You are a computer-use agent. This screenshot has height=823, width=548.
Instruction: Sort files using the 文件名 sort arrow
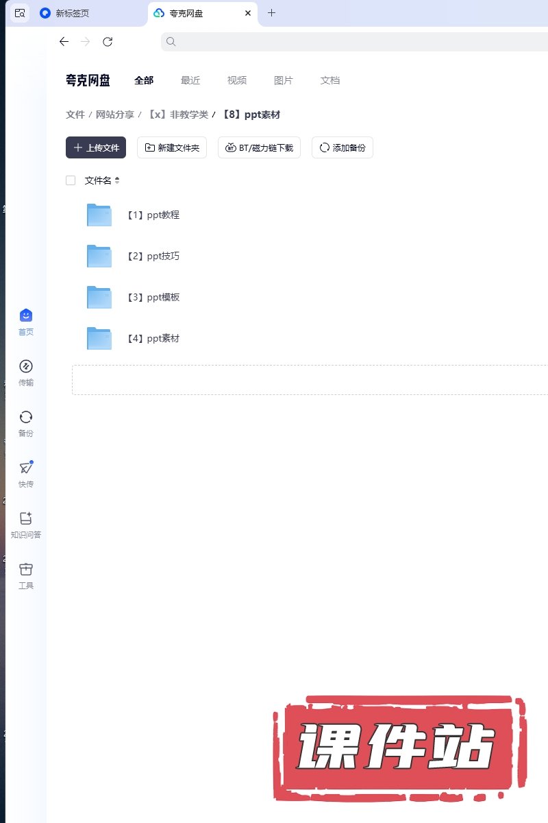[117, 180]
